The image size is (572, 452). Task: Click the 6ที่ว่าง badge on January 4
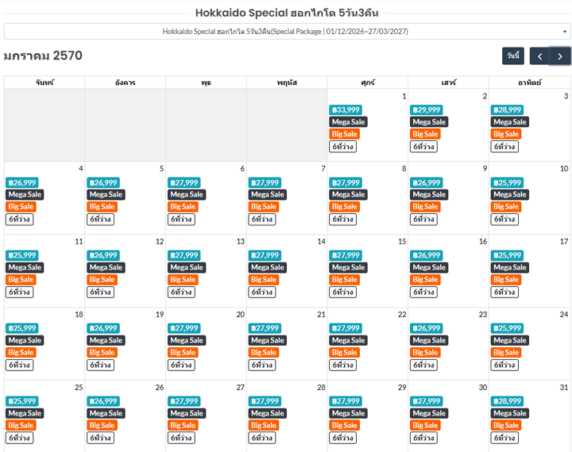coord(19,220)
